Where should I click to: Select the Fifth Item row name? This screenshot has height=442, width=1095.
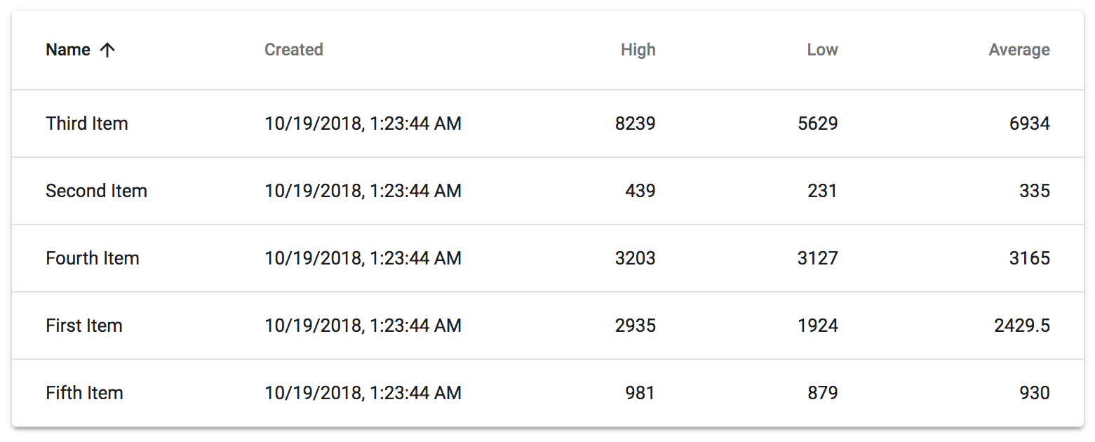(85, 394)
